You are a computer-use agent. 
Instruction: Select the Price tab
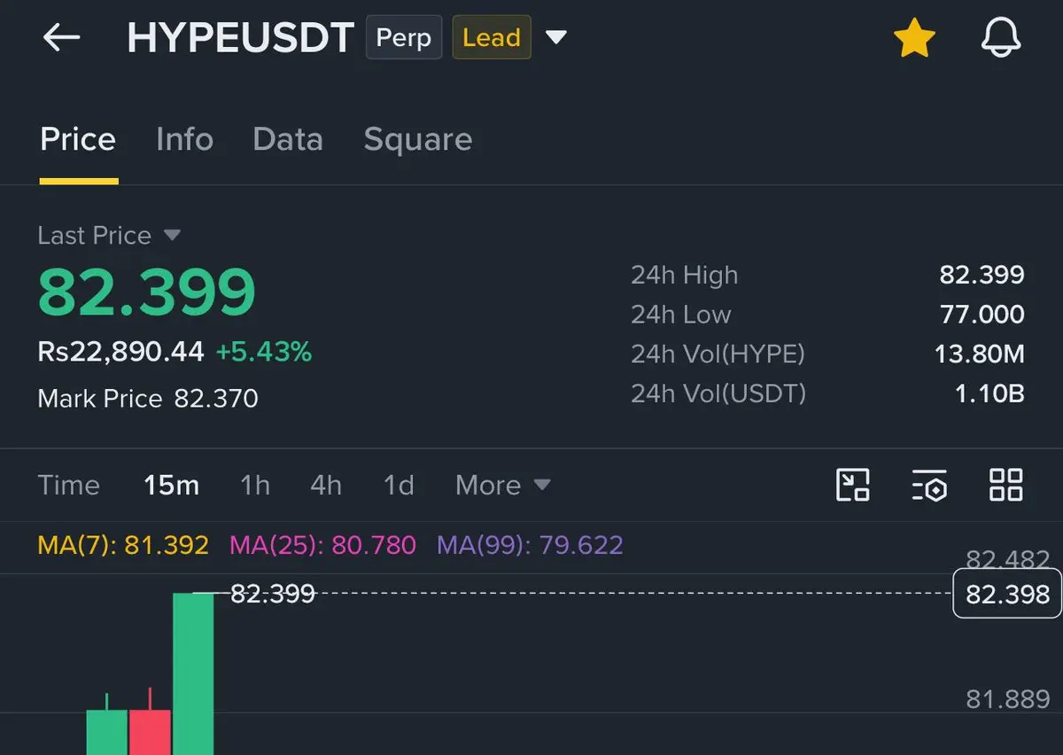click(x=78, y=139)
